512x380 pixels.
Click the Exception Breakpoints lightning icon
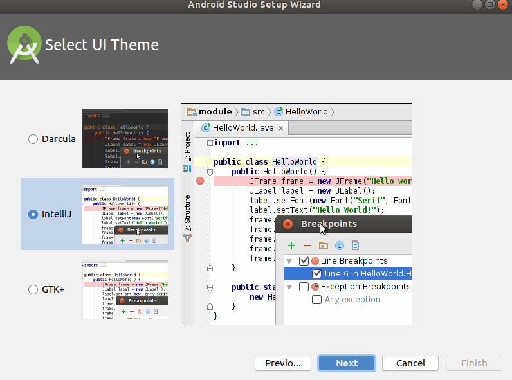pyautogui.click(x=315, y=287)
